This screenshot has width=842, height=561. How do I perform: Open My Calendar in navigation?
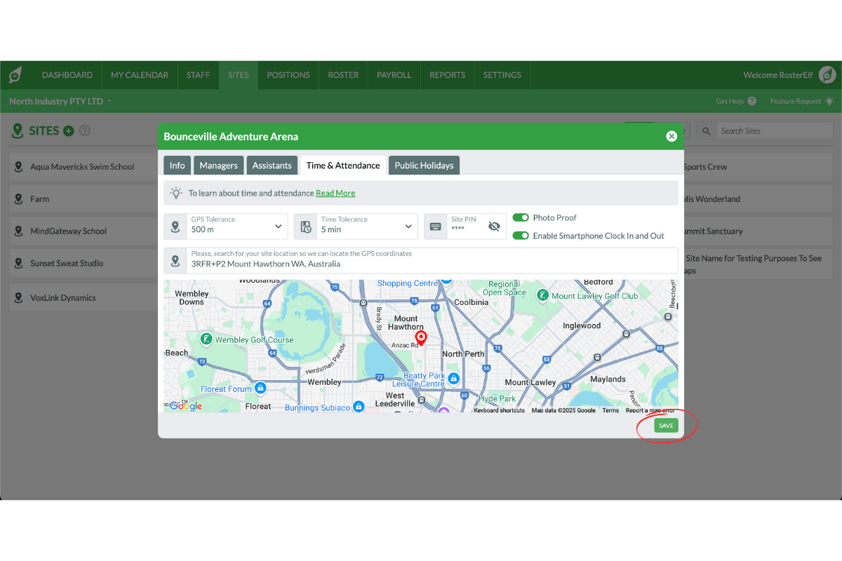[140, 75]
